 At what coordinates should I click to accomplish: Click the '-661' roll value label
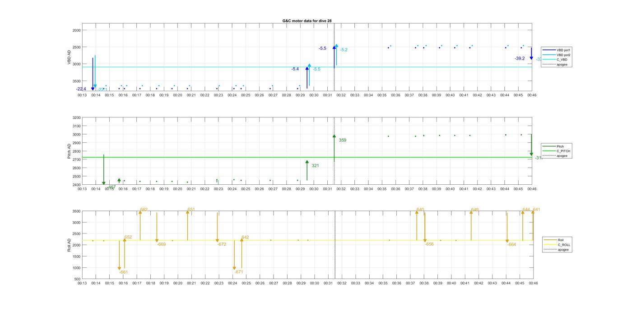pyautogui.click(x=124, y=272)
